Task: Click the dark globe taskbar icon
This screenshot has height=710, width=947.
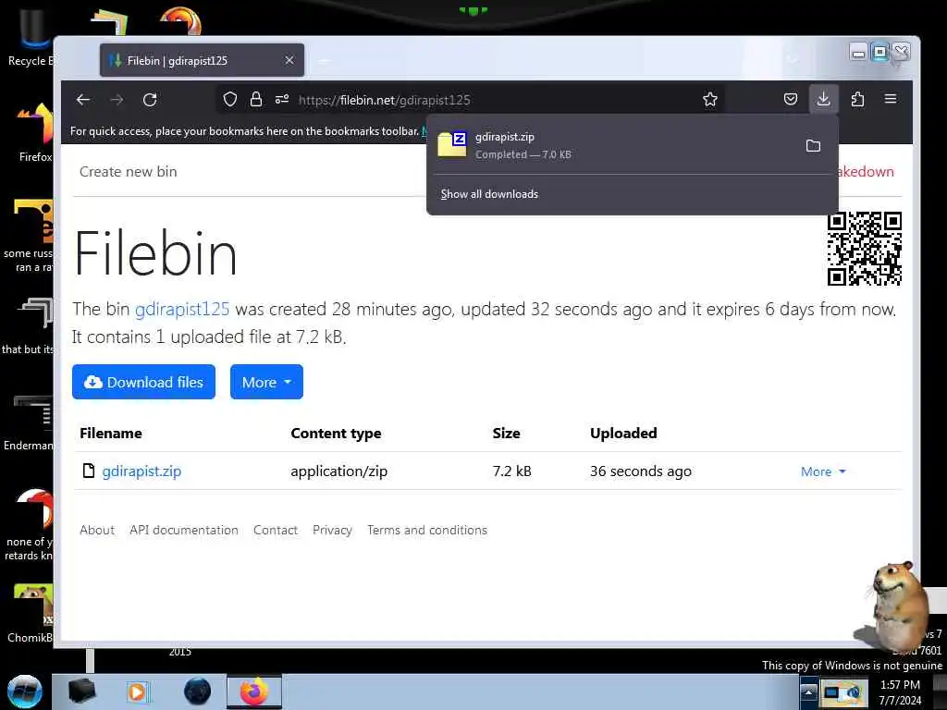Action: click(198, 692)
